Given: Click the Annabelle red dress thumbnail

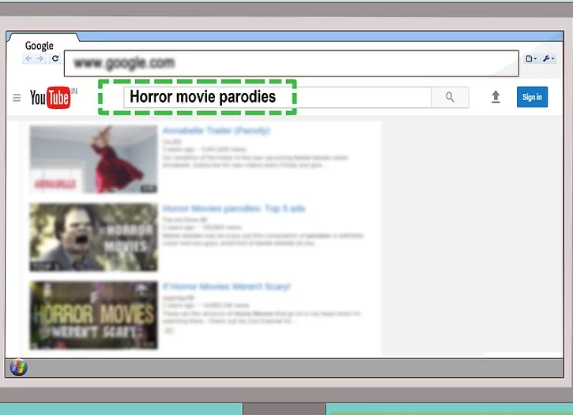Looking at the screenshot, I should click(x=93, y=159).
